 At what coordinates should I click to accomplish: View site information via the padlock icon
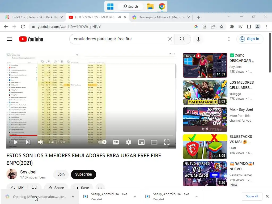[33, 27]
